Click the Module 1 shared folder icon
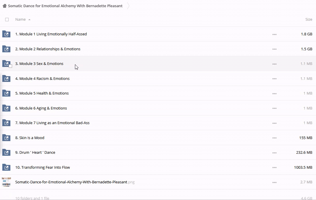The width and height of the screenshot is (316, 200). [x=6, y=34]
